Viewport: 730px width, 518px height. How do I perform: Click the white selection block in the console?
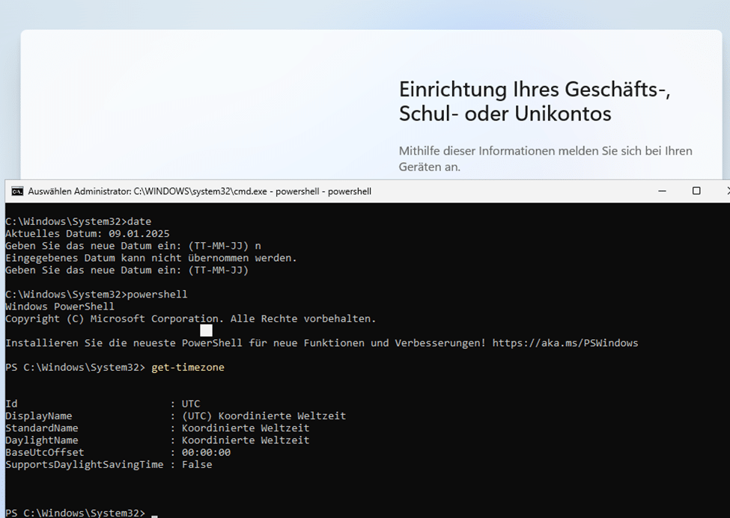[206, 330]
